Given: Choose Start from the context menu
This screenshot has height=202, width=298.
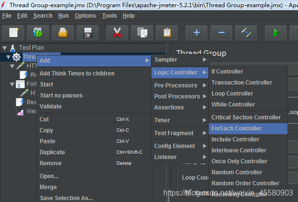Looking at the screenshot, I should tap(95, 85).
